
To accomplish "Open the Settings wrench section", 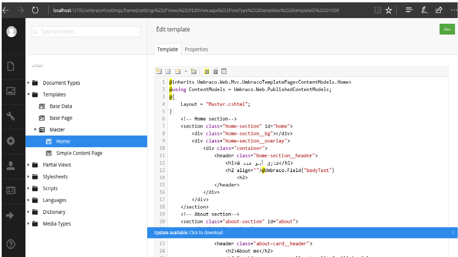I will (x=11, y=116).
